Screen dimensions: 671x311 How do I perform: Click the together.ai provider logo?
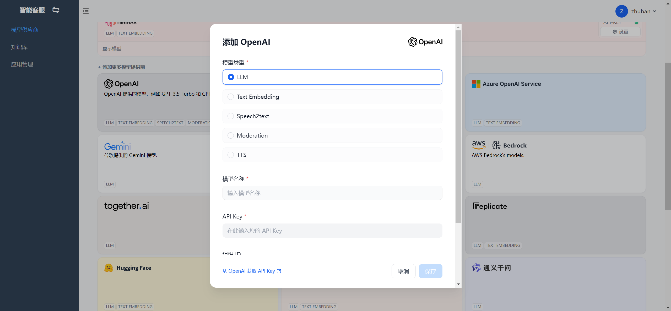point(127,206)
